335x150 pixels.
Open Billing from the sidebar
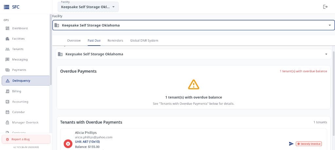[26, 91]
